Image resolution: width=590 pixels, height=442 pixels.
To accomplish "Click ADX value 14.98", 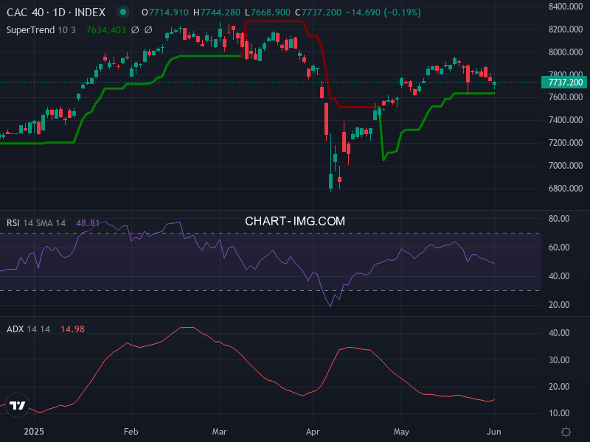I will (x=72, y=329).
